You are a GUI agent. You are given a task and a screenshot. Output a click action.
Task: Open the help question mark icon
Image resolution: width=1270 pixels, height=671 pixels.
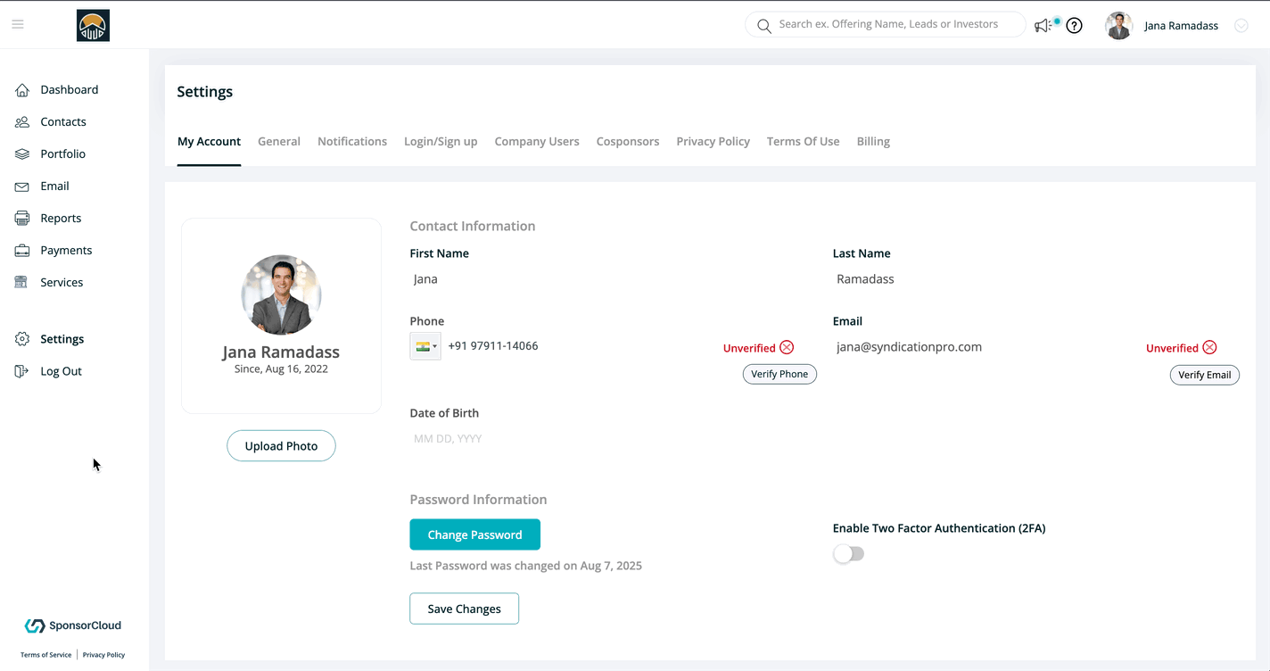tap(1074, 25)
